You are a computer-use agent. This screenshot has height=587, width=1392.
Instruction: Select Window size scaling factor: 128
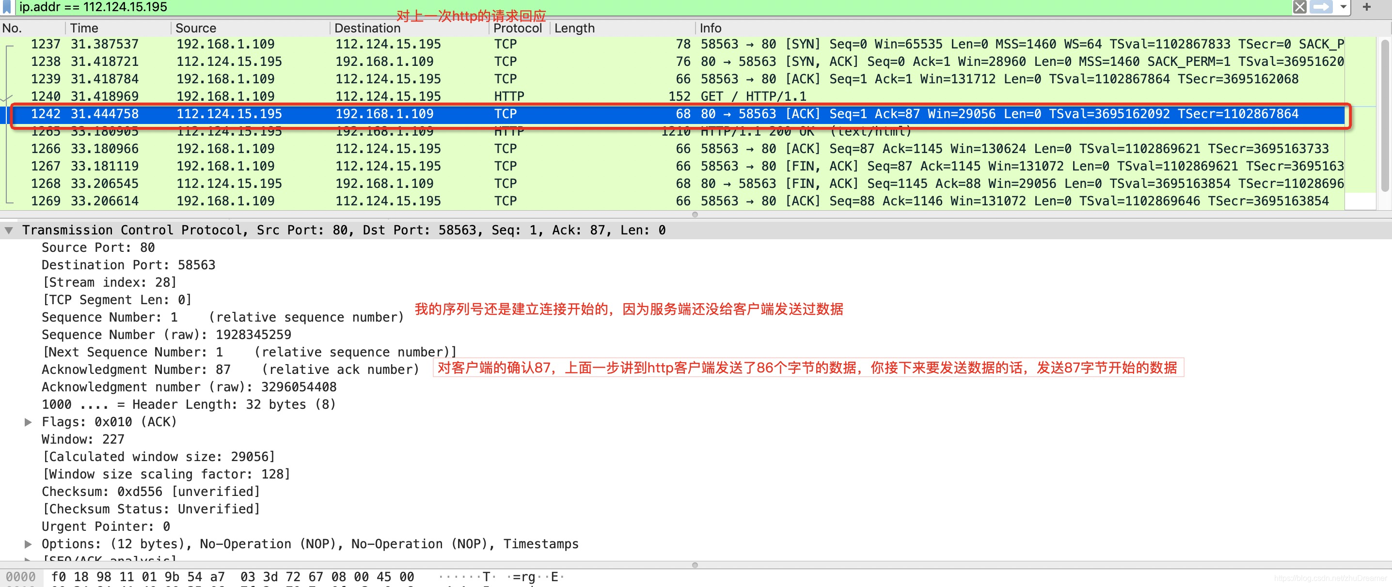(x=166, y=474)
